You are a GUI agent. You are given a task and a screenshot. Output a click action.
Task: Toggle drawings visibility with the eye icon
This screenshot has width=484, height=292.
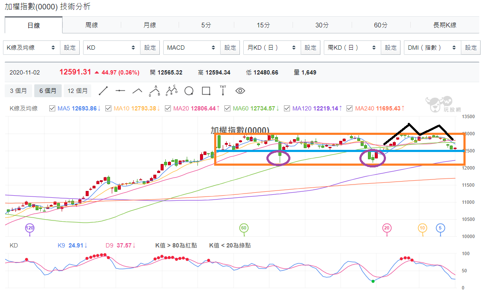click(x=240, y=91)
